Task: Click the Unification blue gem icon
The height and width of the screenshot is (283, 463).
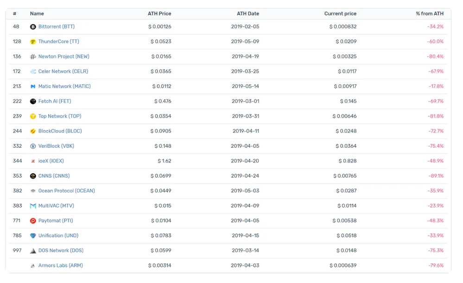Action: click(x=33, y=236)
